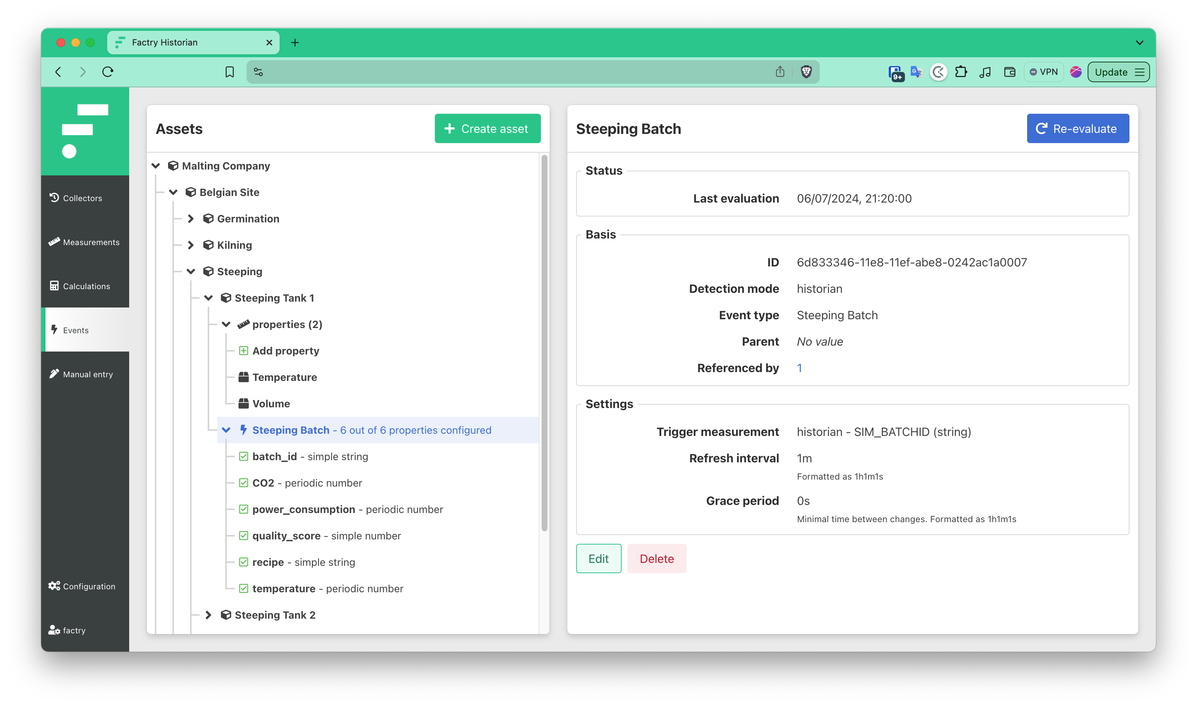The width and height of the screenshot is (1197, 706).
Task: Click the Re-evaluate button
Action: [1078, 128]
